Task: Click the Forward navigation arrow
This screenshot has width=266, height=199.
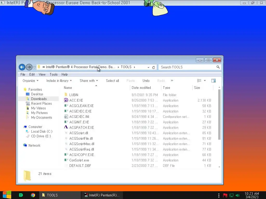Action: [x=29, y=67]
